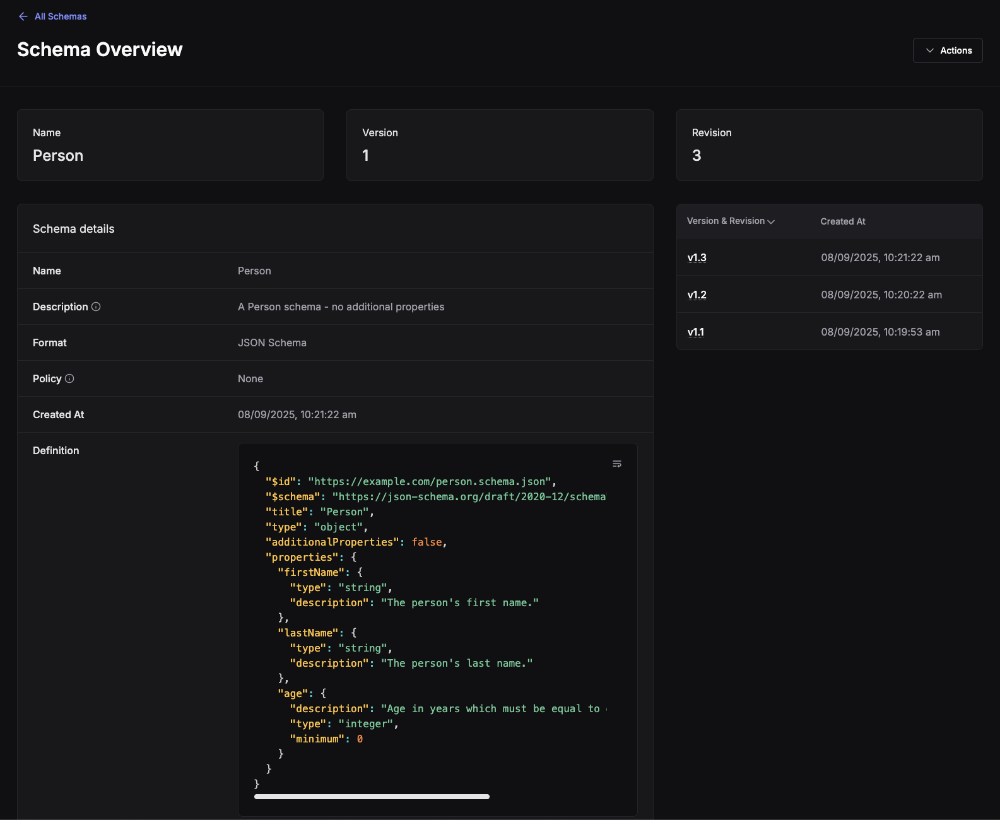This screenshot has width=1000, height=820.
Task: Click the Description info icon
Action: click(96, 307)
